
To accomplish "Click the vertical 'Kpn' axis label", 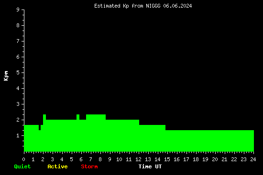I will [x=6, y=76].
